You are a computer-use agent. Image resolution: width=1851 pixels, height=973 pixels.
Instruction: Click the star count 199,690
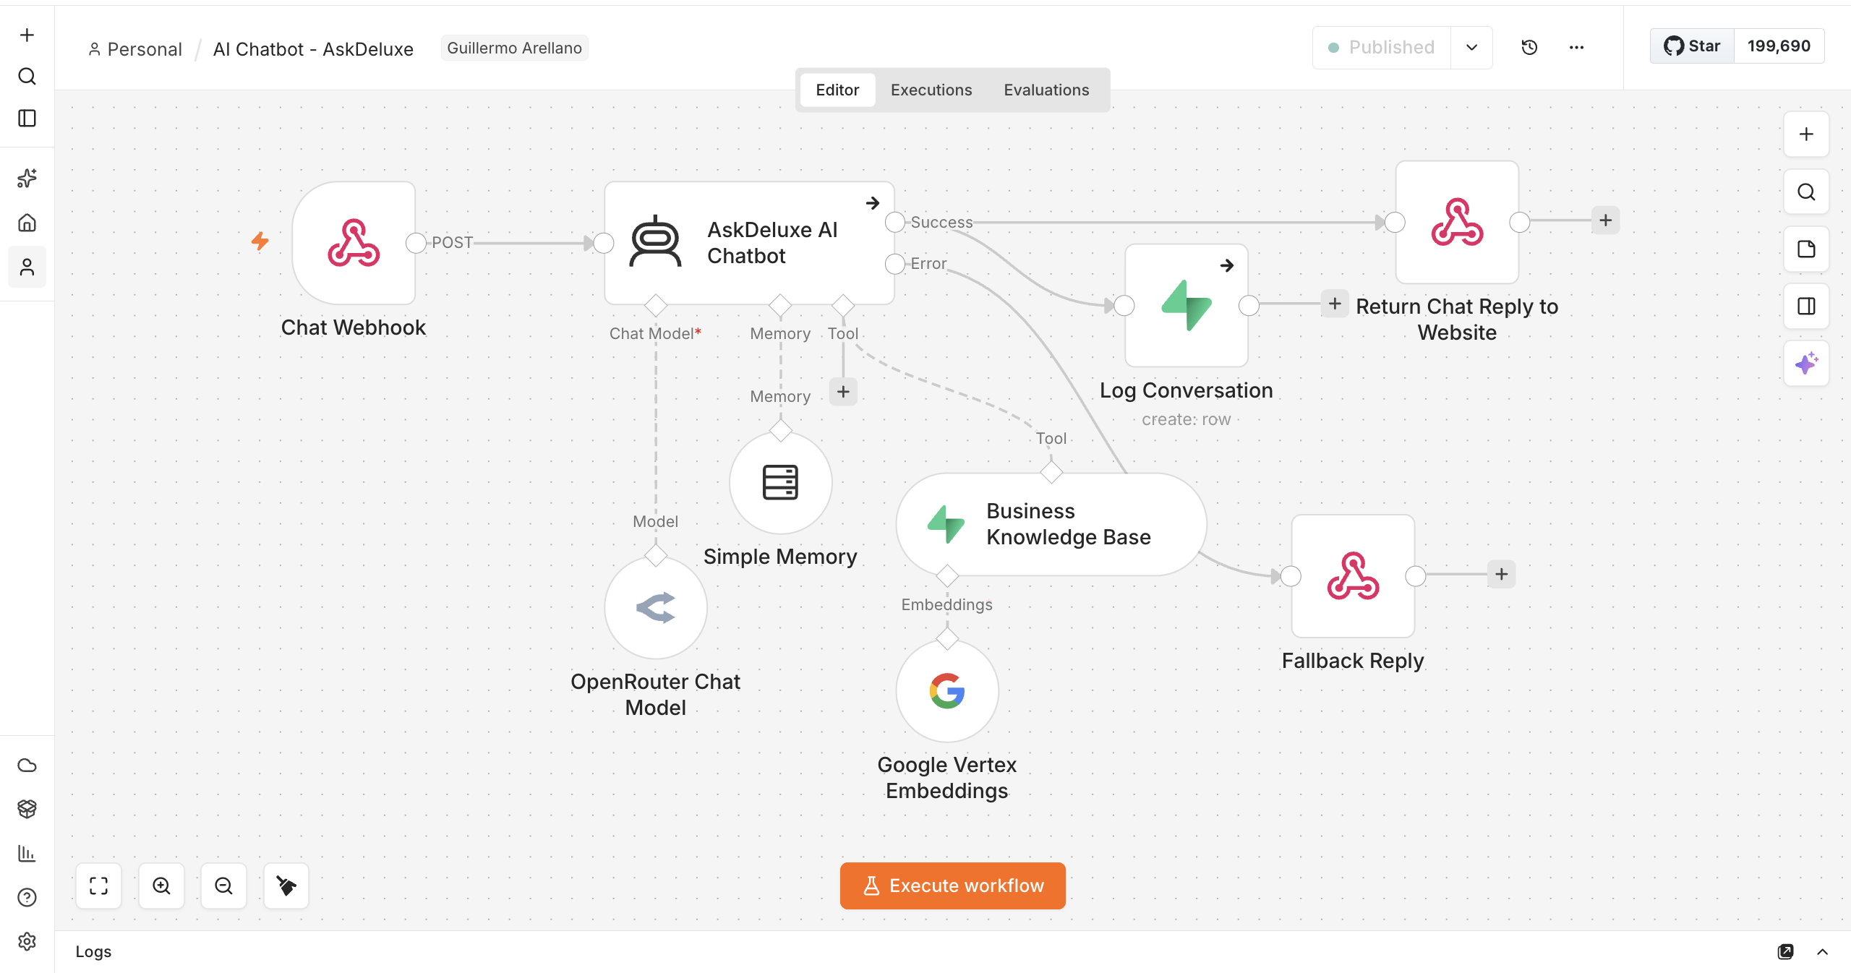click(1779, 46)
